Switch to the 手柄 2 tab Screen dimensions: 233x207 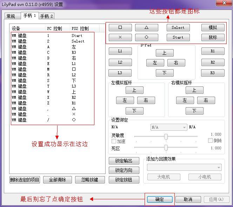click(47, 16)
